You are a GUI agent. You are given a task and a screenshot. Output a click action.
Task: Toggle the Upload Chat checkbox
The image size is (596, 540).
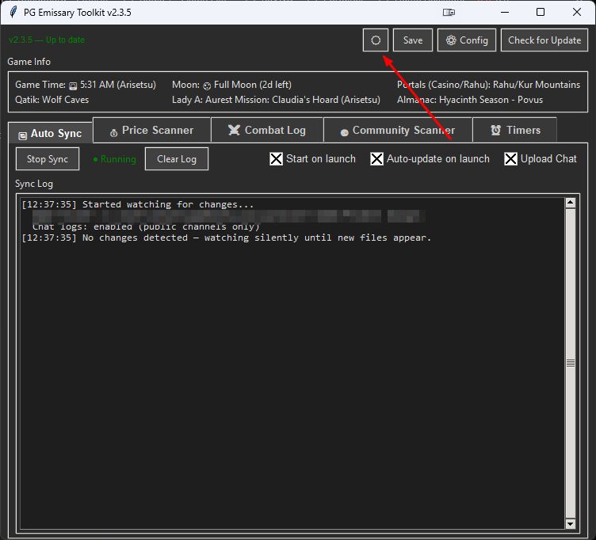[510, 159]
